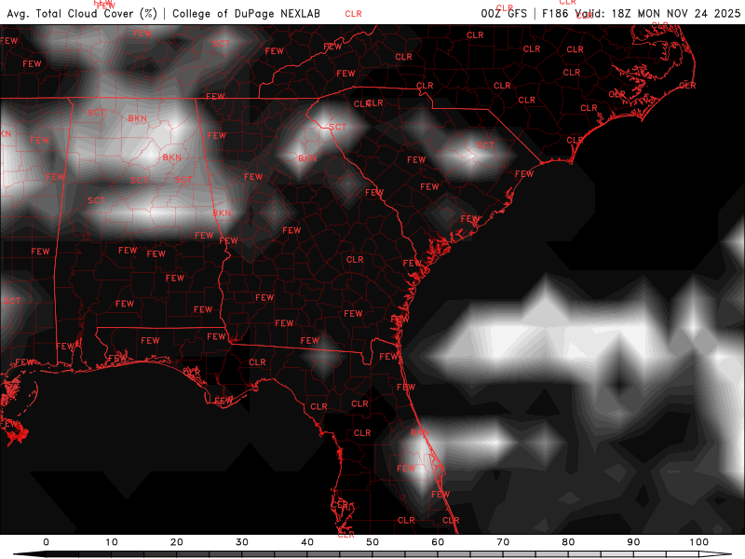Click the BKN label on Florida's Atlantic coast
The image size is (745, 559).
tap(420, 432)
